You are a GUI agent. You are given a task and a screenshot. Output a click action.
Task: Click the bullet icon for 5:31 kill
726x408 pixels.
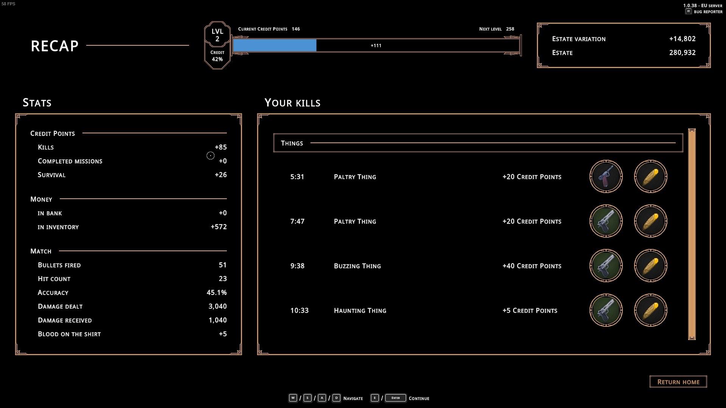click(650, 176)
